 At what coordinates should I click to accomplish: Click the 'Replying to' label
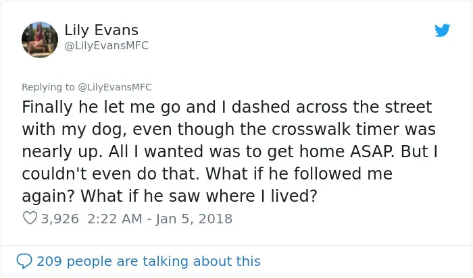48,87
